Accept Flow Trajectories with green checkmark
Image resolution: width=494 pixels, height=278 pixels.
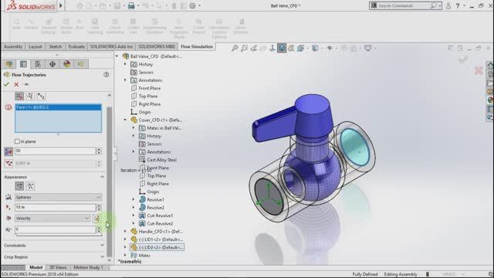click(6, 84)
